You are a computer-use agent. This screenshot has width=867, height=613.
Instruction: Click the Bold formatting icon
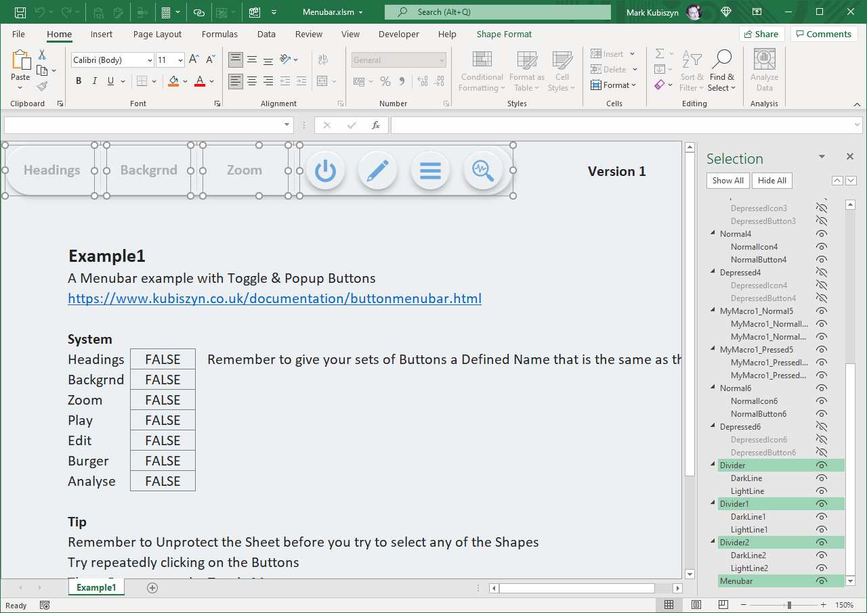79,81
